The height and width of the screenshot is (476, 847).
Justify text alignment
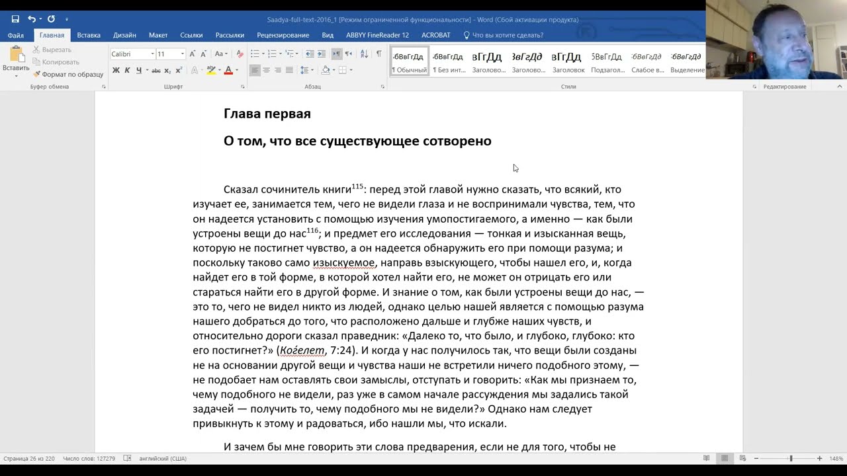289,70
